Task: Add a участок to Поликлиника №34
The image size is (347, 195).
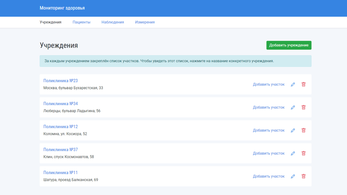Action: point(269,107)
